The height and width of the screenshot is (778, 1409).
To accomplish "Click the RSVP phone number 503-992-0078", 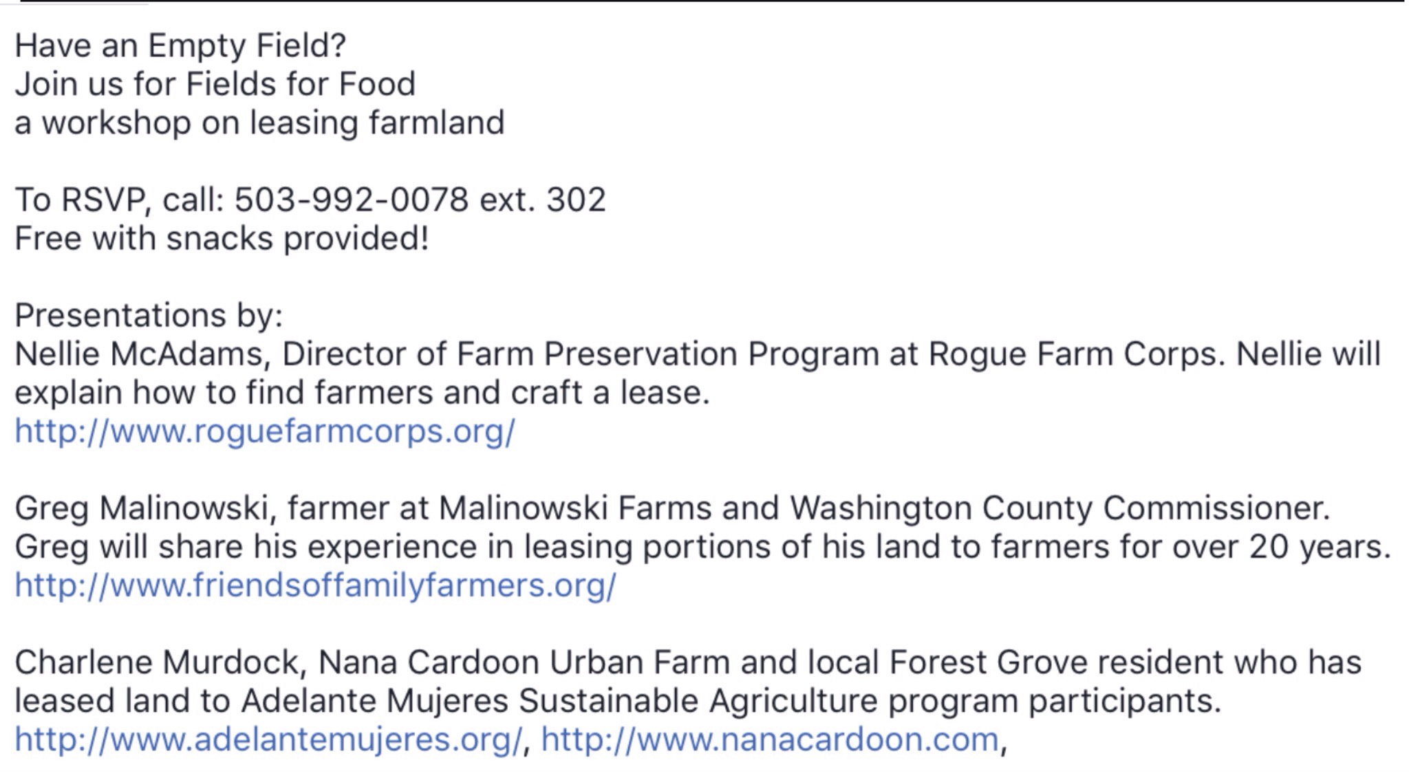I will point(351,200).
